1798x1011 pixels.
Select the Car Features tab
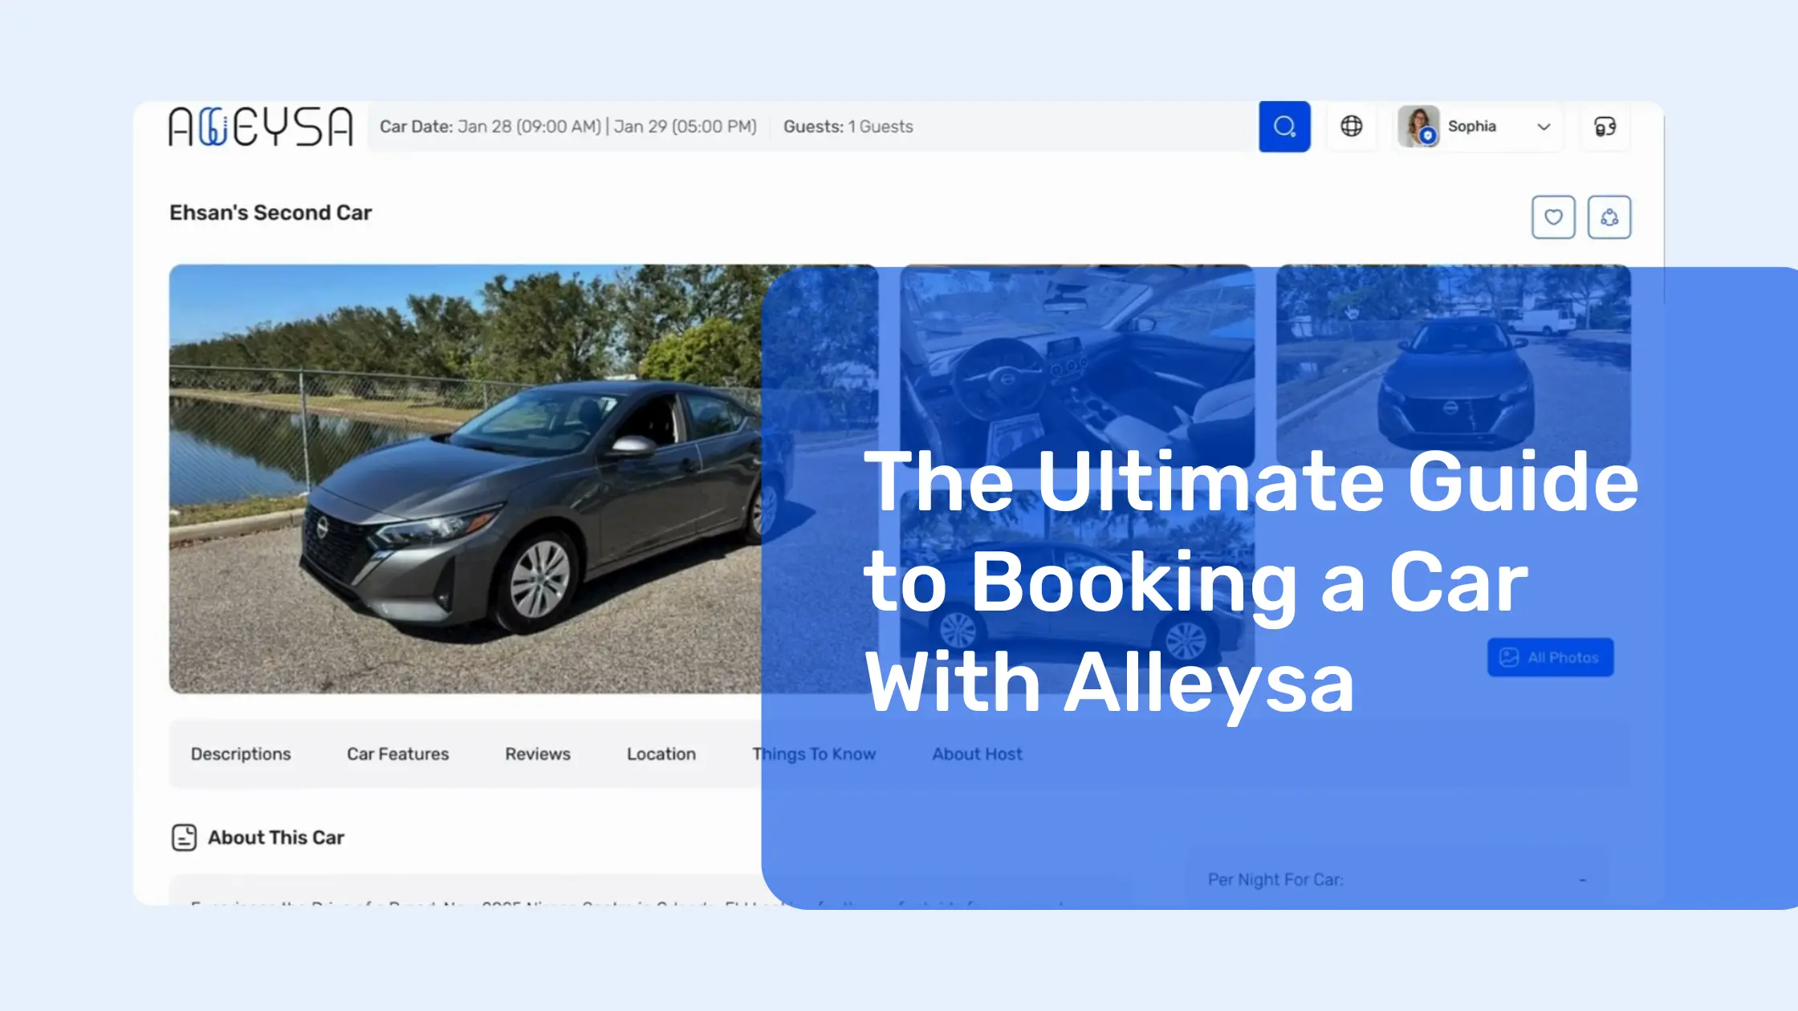[x=397, y=753]
